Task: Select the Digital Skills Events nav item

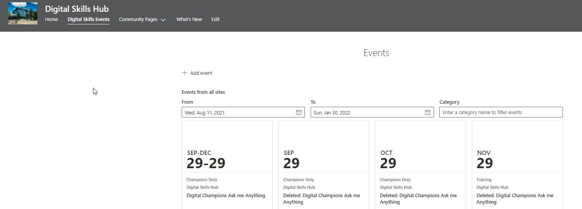Action: [x=89, y=19]
